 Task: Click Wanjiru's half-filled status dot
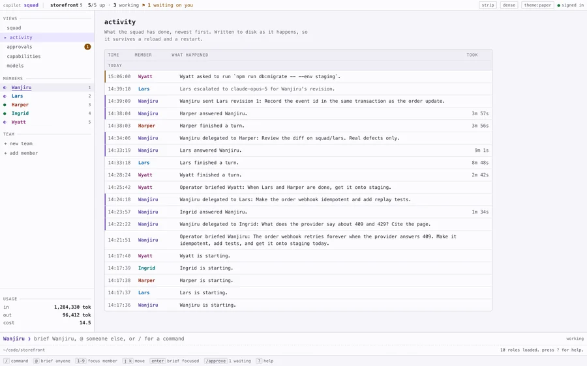[5, 87]
